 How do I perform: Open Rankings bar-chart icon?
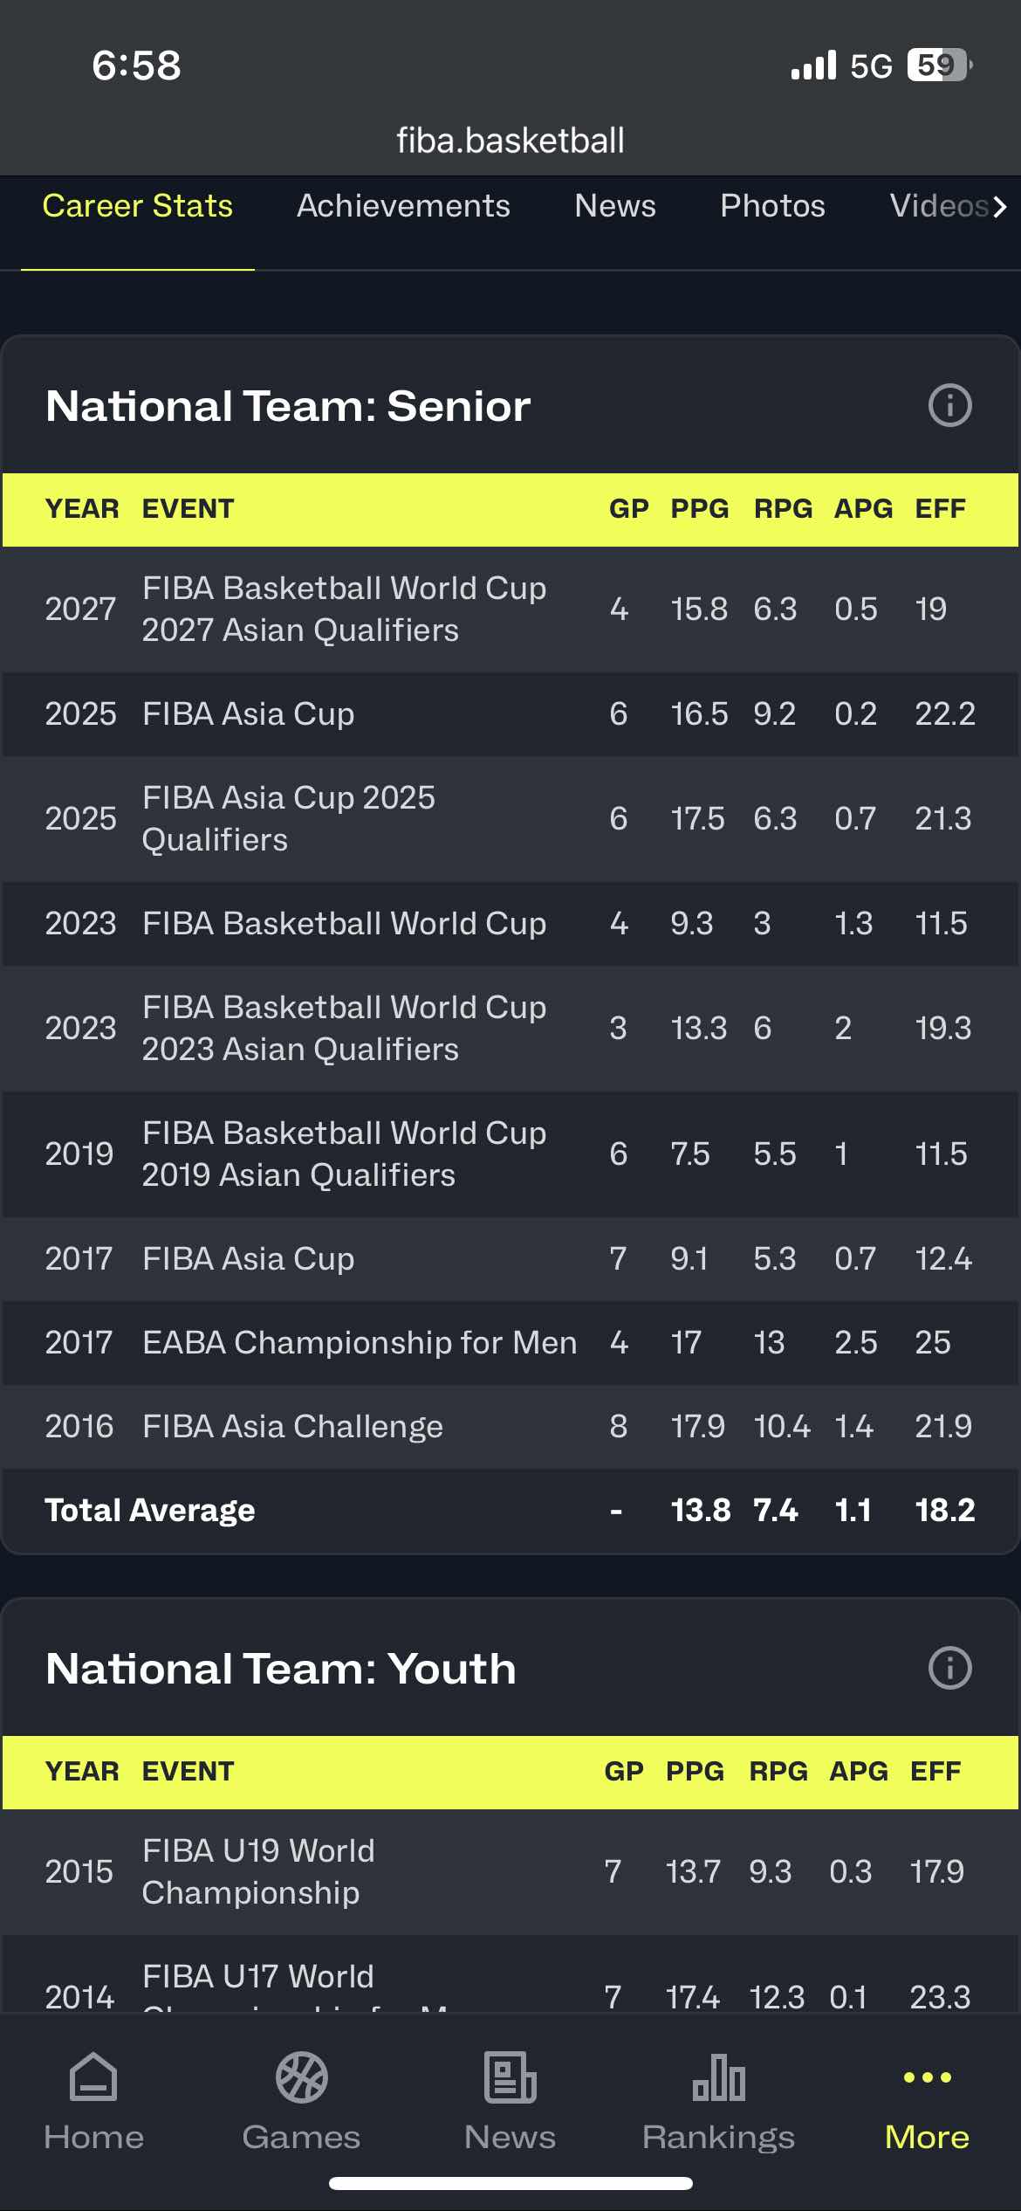pyautogui.click(x=718, y=2077)
